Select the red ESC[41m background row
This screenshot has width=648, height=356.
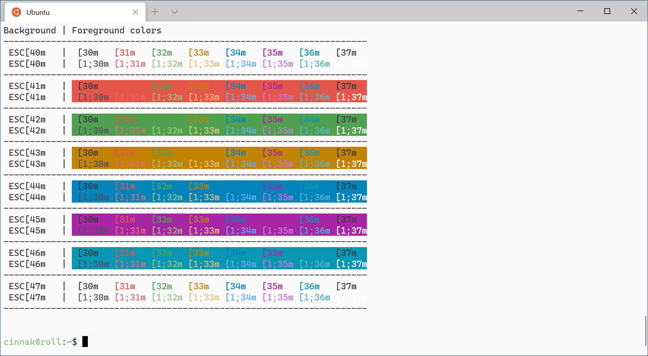coord(219,91)
